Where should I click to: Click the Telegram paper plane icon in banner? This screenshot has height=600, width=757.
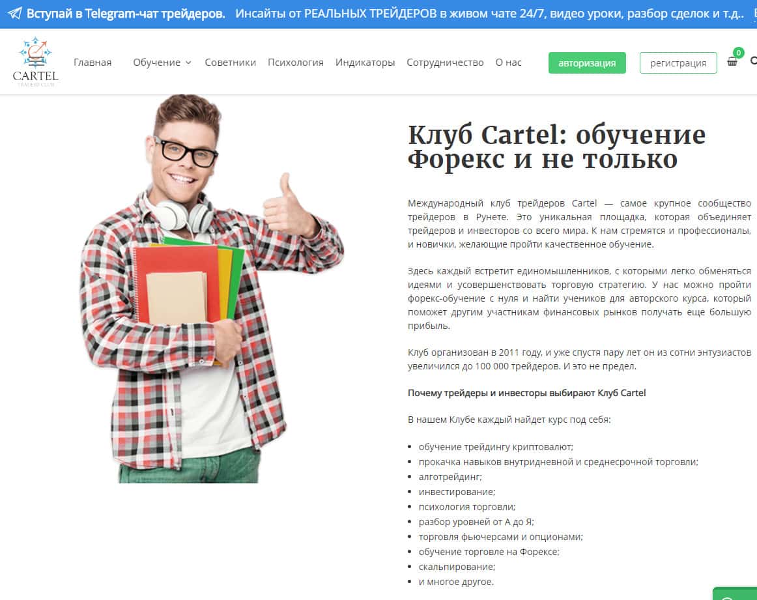point(15,13)
